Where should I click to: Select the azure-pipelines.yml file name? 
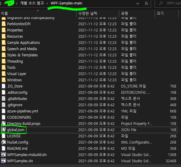click(23, 111)
